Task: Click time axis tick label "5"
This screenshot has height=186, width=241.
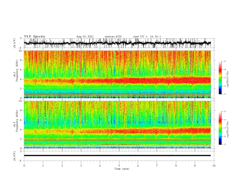Action: pos(119,166)
